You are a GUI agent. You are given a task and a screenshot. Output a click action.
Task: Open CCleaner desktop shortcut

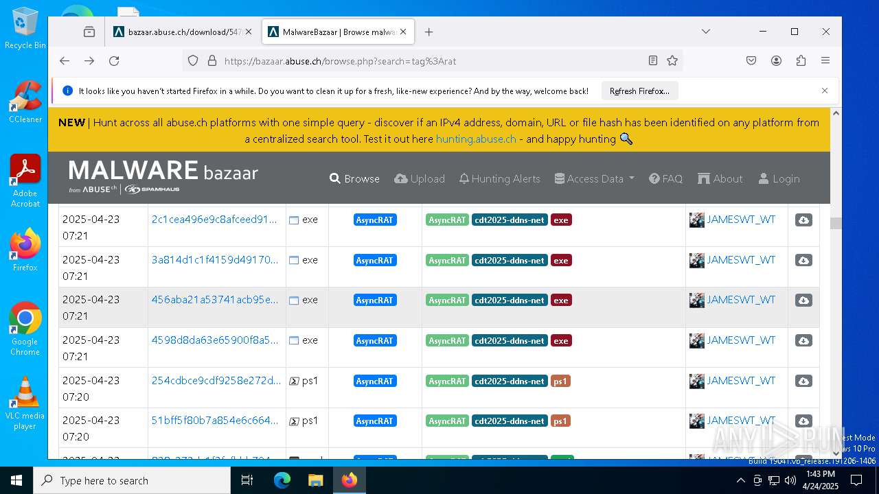[x=25, y=102]
